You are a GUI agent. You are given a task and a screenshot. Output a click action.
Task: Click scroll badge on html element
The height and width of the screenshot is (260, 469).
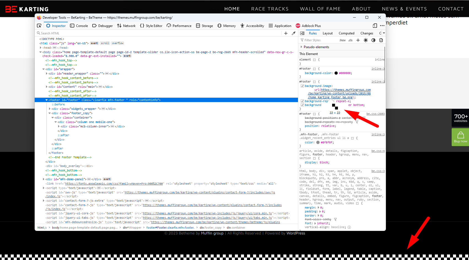point(105,43)
